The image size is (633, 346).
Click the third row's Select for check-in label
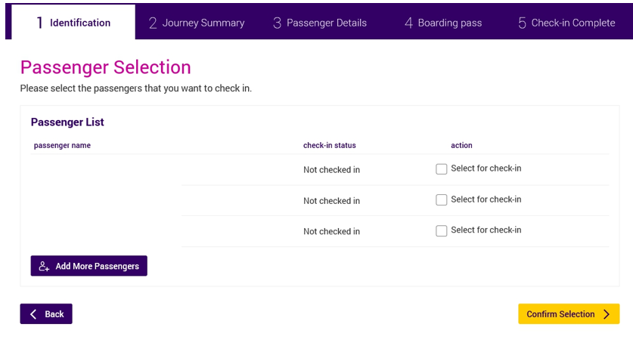coord(486,230)
